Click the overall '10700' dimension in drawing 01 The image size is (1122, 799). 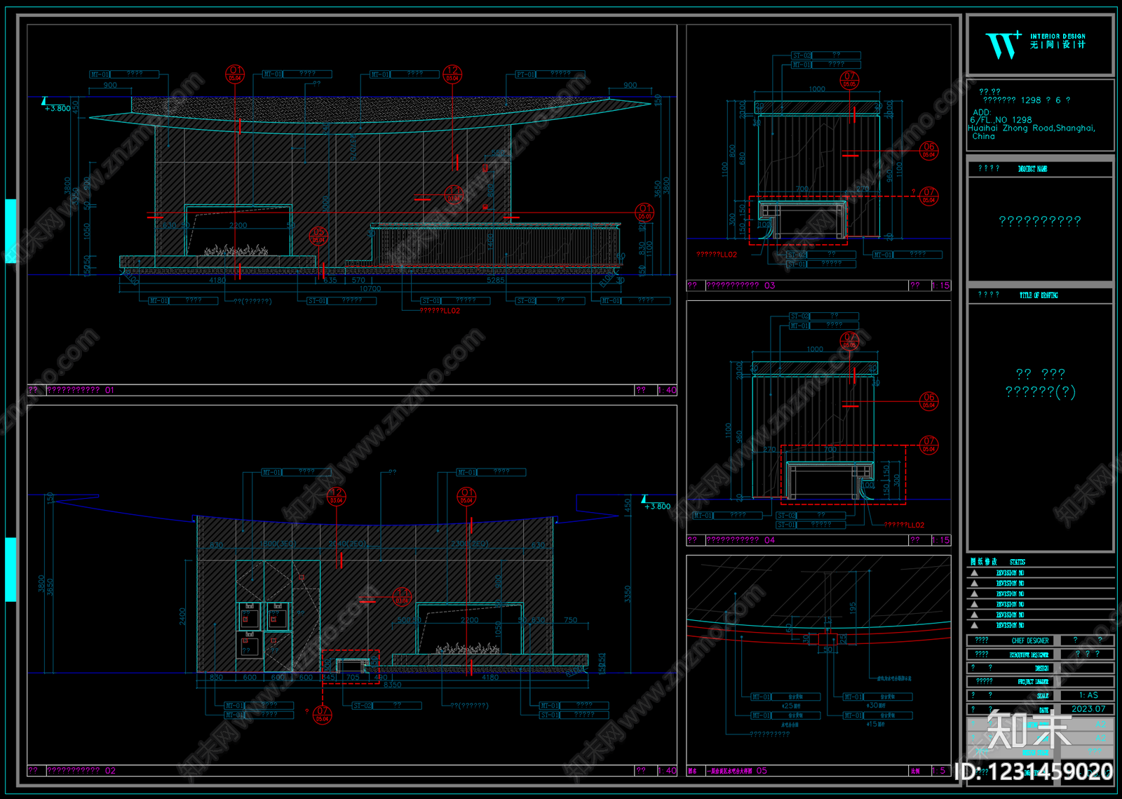370,288
